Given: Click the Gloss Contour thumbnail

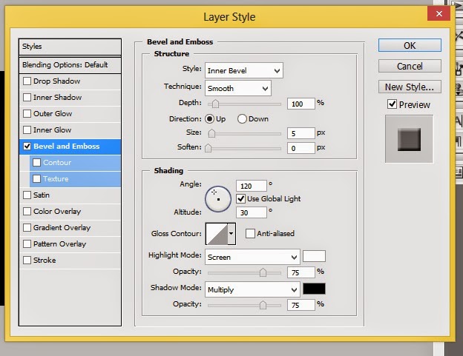Looking at the screenshot, I should (217, 234).
